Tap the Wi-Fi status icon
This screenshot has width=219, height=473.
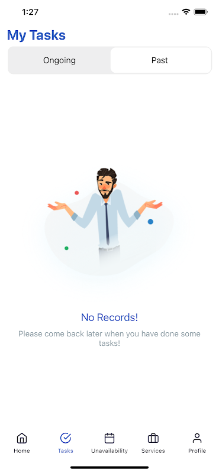pos(186,12)
